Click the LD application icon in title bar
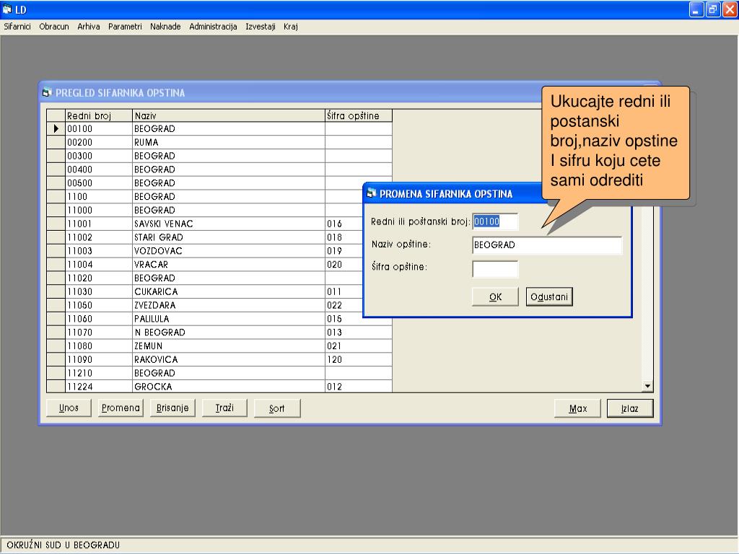The width and height of the screenshot is (739, 554). 8,10
